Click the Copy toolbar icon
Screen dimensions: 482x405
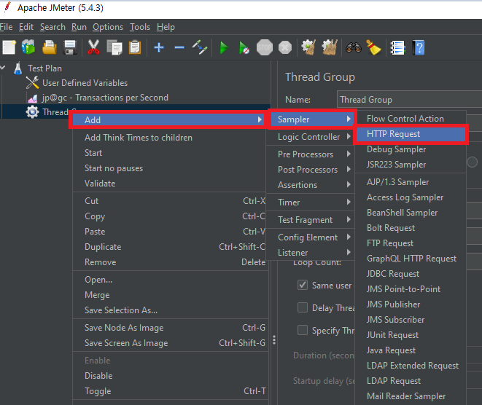[x=114, y=47]
